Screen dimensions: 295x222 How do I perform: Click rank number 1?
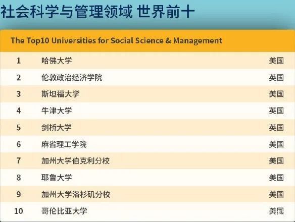tap(19, 61)
